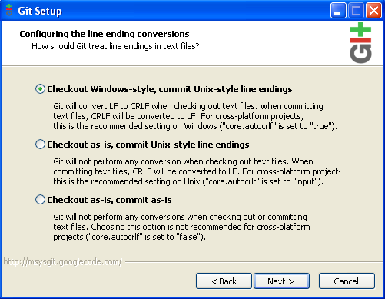This screenshot has height=299, width=385.
Task: Click the Git Setup title bar text
Action: pos(40,11)
